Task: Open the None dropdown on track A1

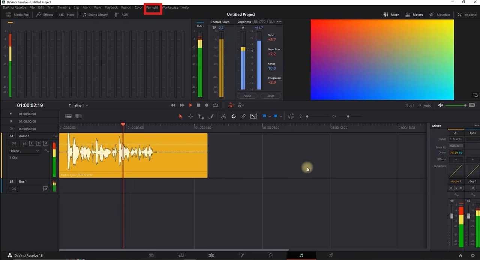Action: (x=25, y=150)
